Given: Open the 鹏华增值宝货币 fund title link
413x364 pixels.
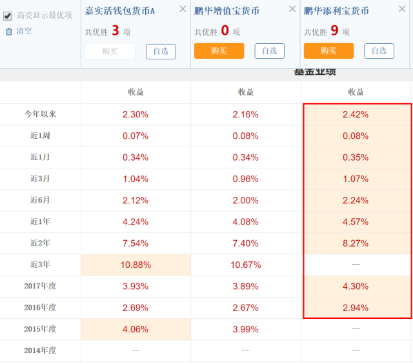Looking at the screenshot, I should pyautogui.click(x=227, y=11).
